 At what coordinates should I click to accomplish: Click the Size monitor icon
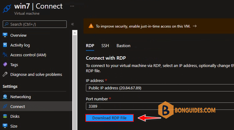[5, 126]
